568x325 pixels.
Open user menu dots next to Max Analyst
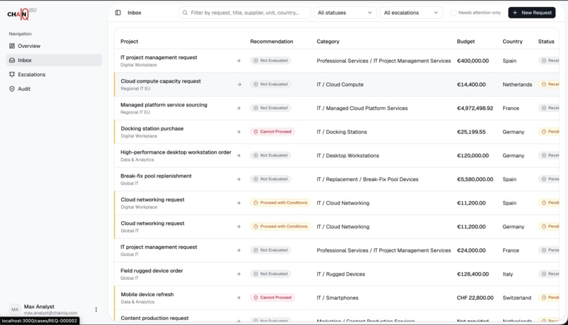pyautogui.click(x=96, y=309)
